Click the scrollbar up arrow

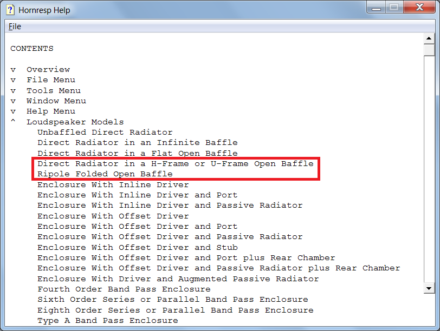point(429,38)
